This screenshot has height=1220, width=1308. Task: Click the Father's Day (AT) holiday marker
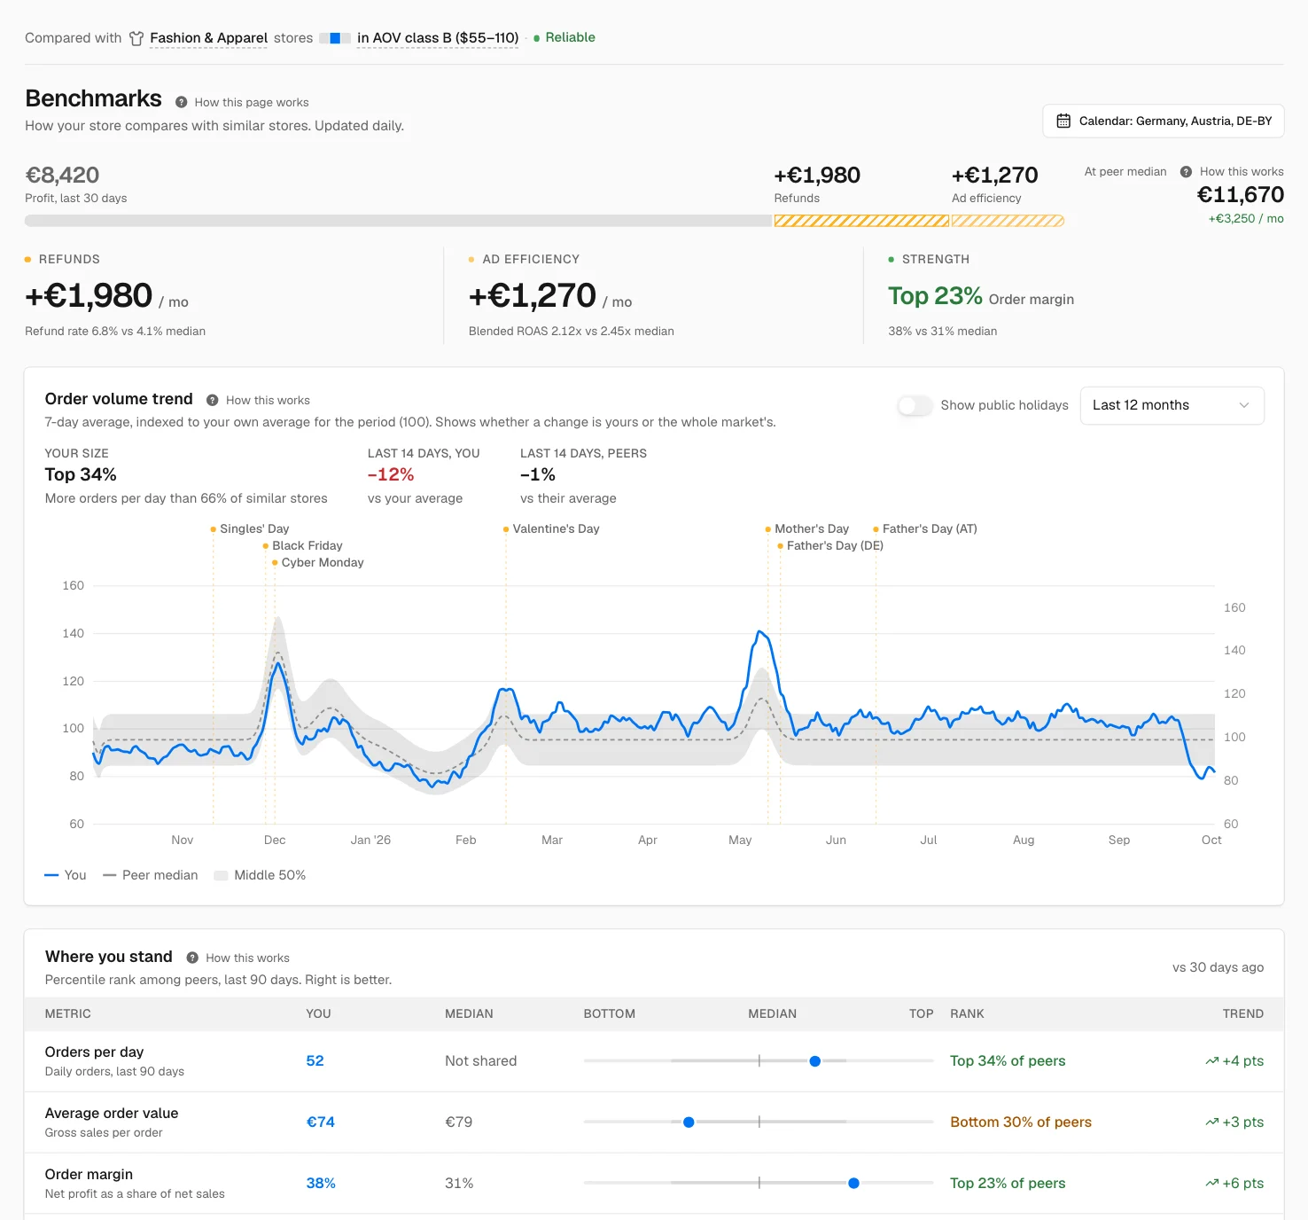click(x=925, y=529)
